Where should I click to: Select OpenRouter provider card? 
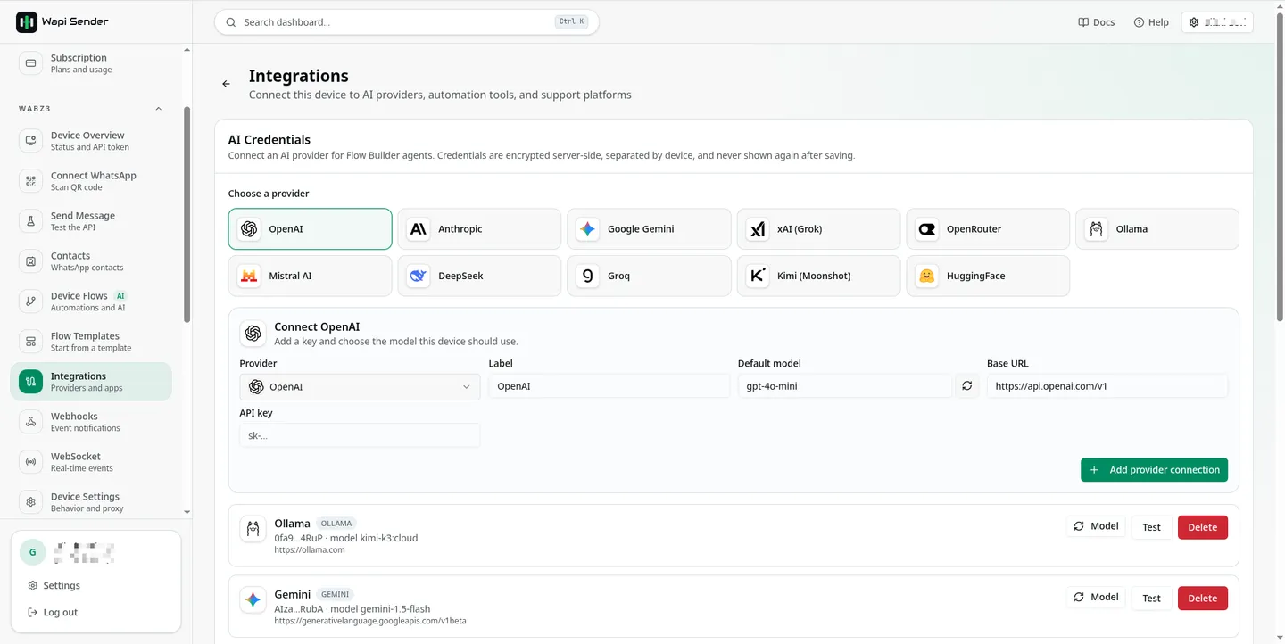tap(988, 229)
